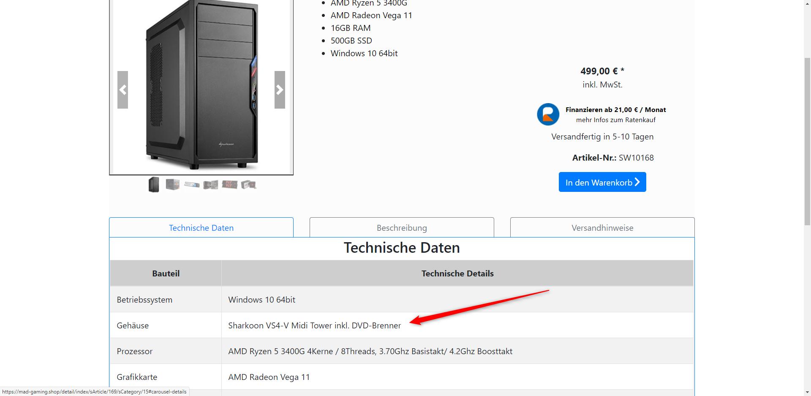Screen dimensions: 811x396
Task: Go to the previous product image
Action: tap(122, 90)
